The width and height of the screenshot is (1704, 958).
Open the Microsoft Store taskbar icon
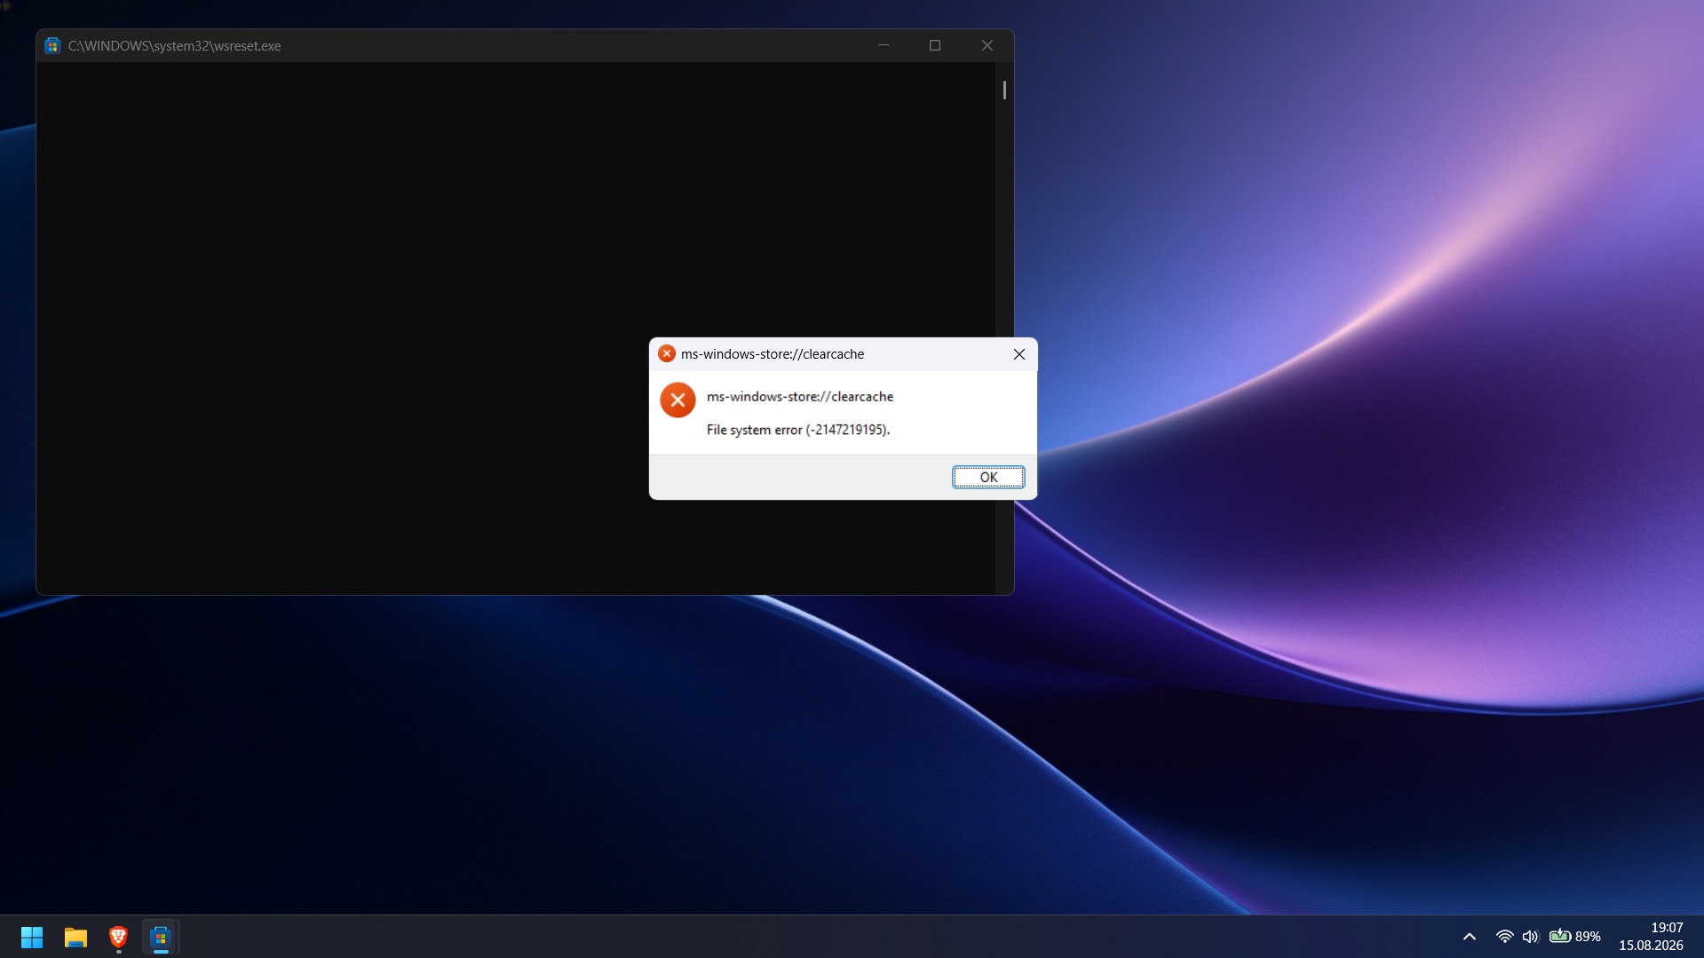click(161, 937)
